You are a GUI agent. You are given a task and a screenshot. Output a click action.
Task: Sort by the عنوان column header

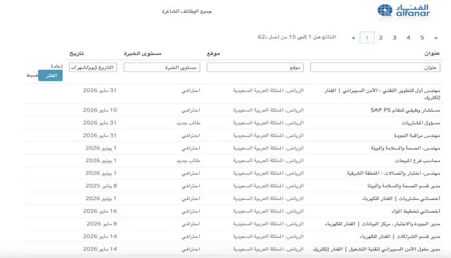click(x=432, y=54)
